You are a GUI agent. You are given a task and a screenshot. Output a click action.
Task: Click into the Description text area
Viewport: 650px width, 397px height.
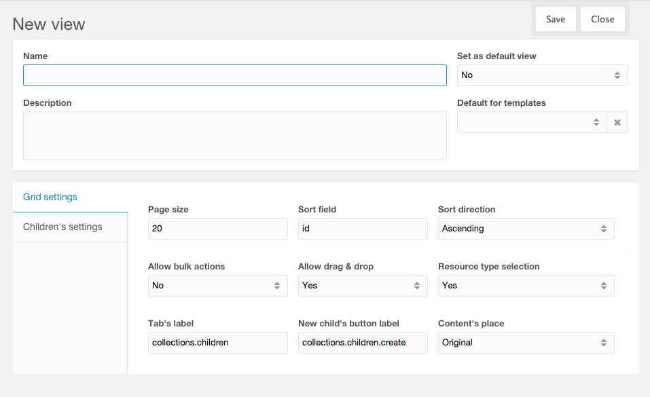[x=234, y=136]
